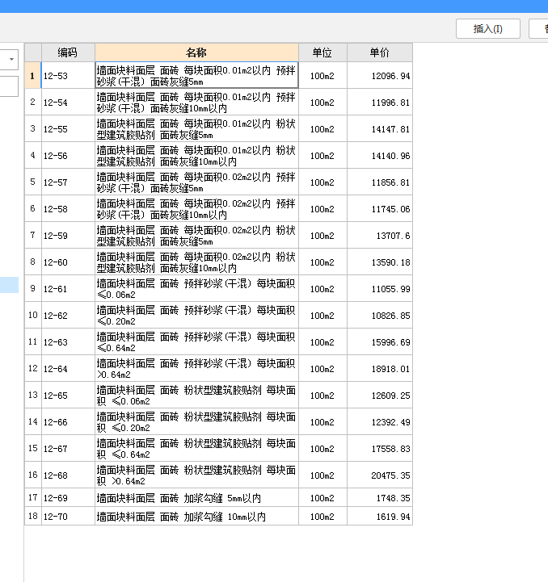Click price value 13590.18
548x582 pixels.
pos(390,263)
